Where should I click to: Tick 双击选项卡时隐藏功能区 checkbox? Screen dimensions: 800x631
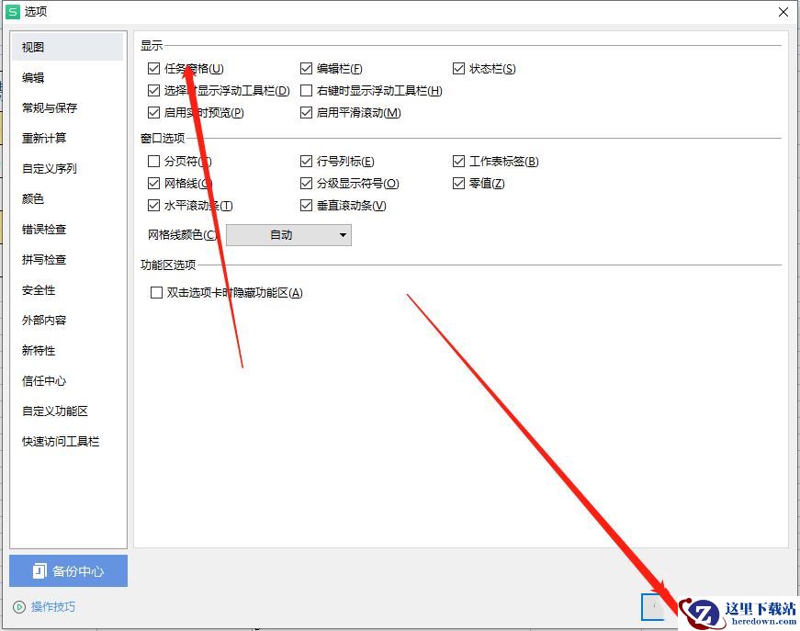(x=156, y=293)
